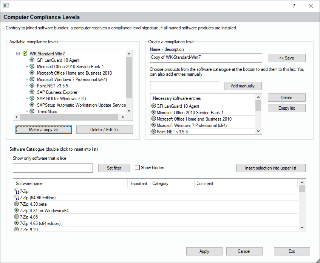
Task: Click the Home and Business 2010 icon in necessary entries
Action: pos(153,119)
